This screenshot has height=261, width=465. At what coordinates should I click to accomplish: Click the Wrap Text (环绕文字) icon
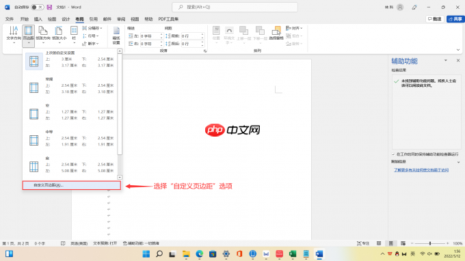click(x=229, y=35)
